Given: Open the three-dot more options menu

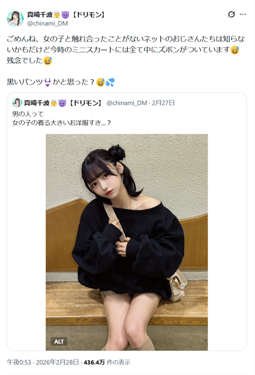Looking at the screenshot, I should 243,15.
